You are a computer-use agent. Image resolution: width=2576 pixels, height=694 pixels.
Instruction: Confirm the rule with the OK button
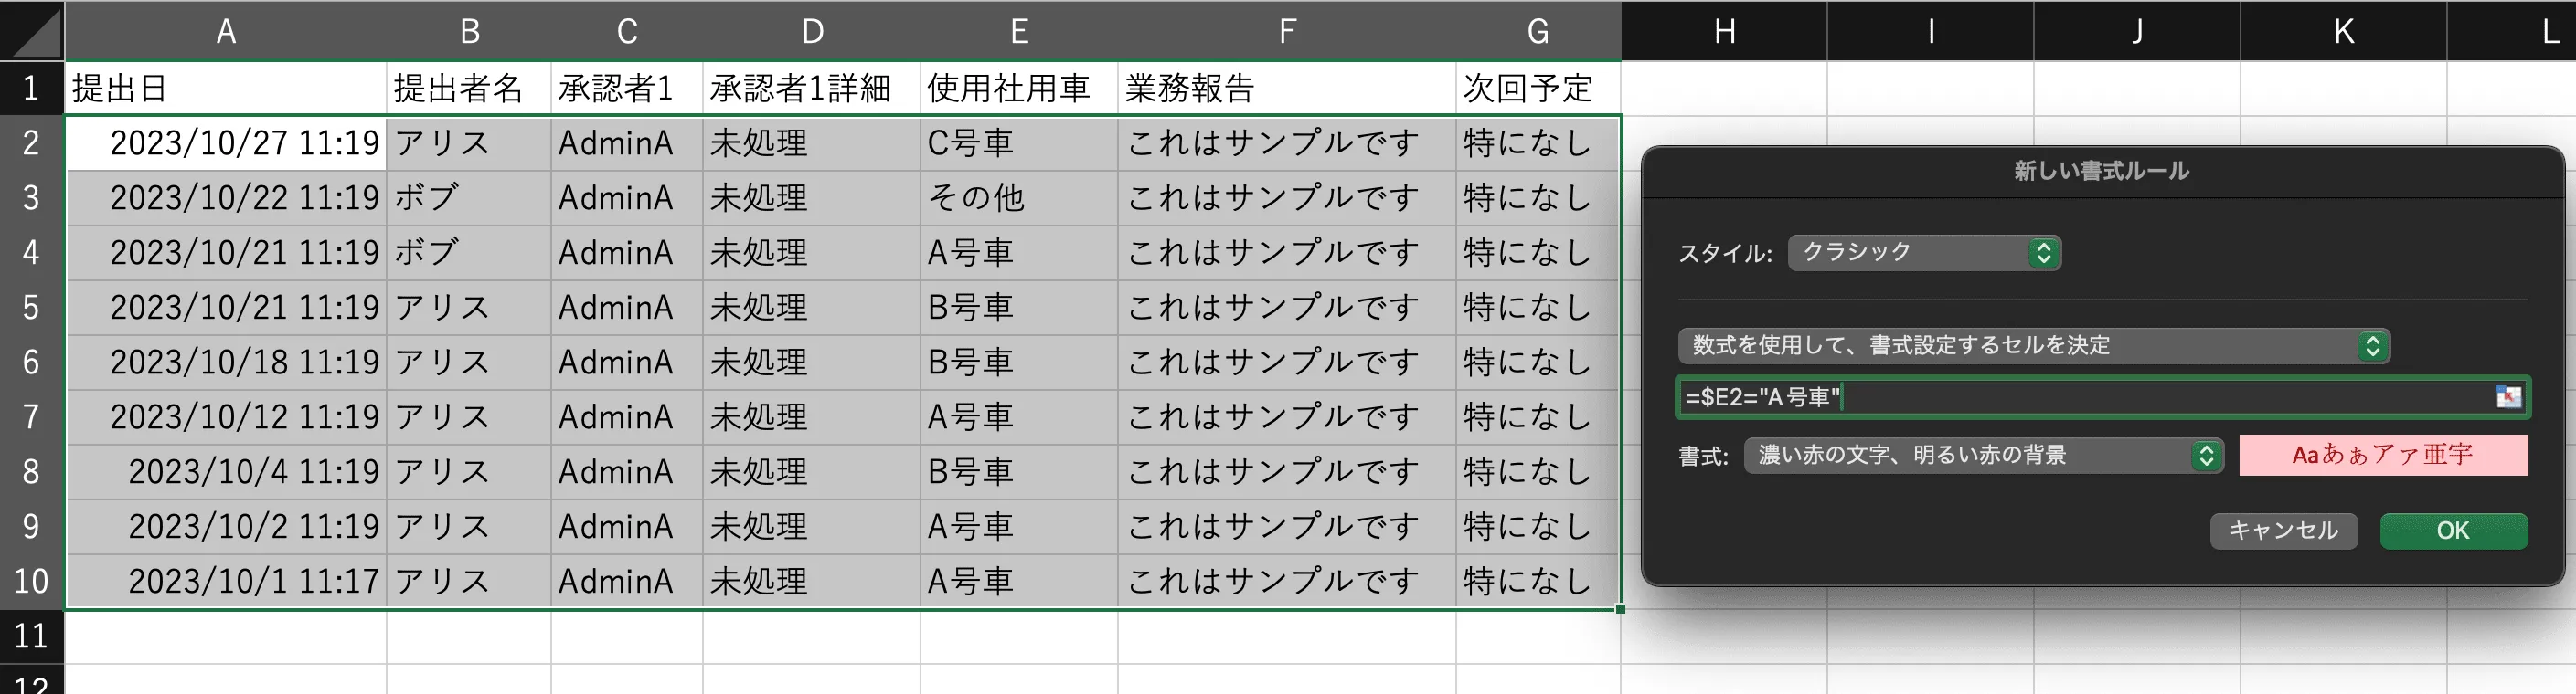2452,531
